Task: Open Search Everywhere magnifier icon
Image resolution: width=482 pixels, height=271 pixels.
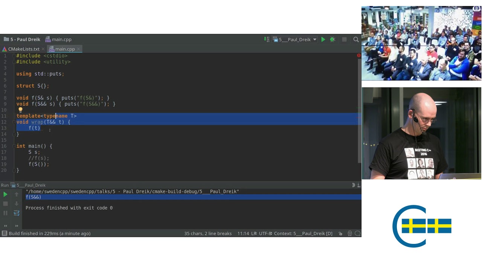Action: [356, 39]
